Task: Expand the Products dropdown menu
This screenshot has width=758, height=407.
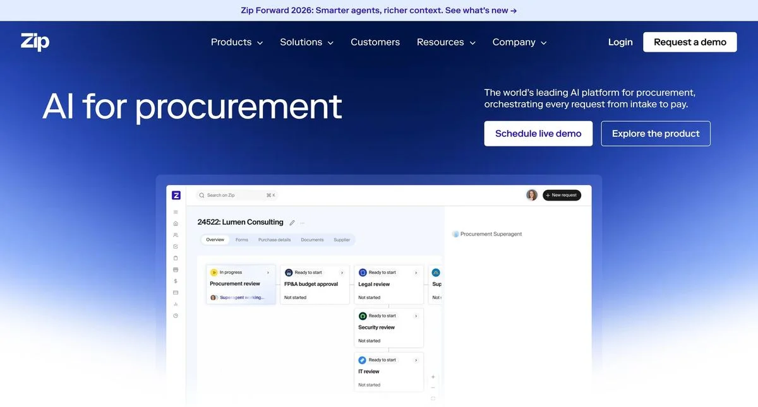Action: pyautogui.click(x=237, y=42)
